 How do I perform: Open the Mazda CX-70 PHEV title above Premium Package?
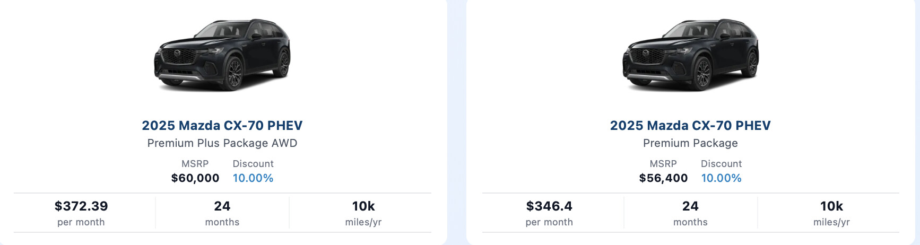[690, 126]
